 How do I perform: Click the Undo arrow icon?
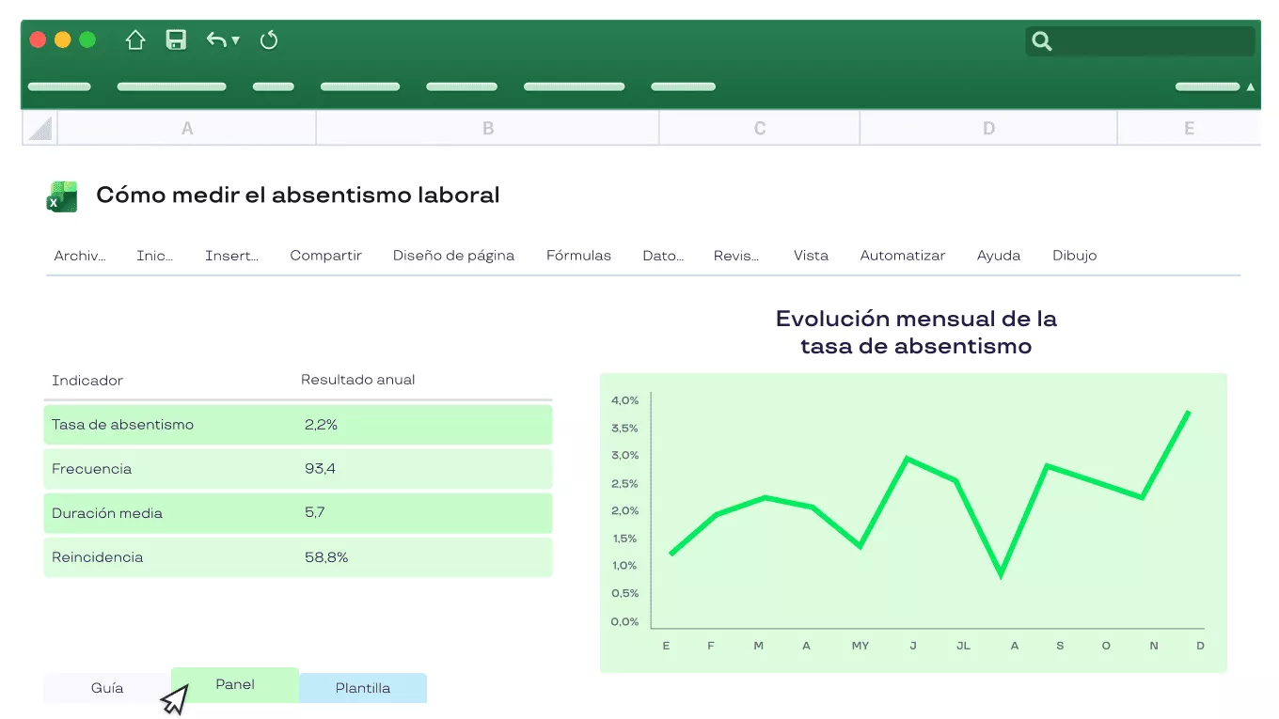point(216,39)
